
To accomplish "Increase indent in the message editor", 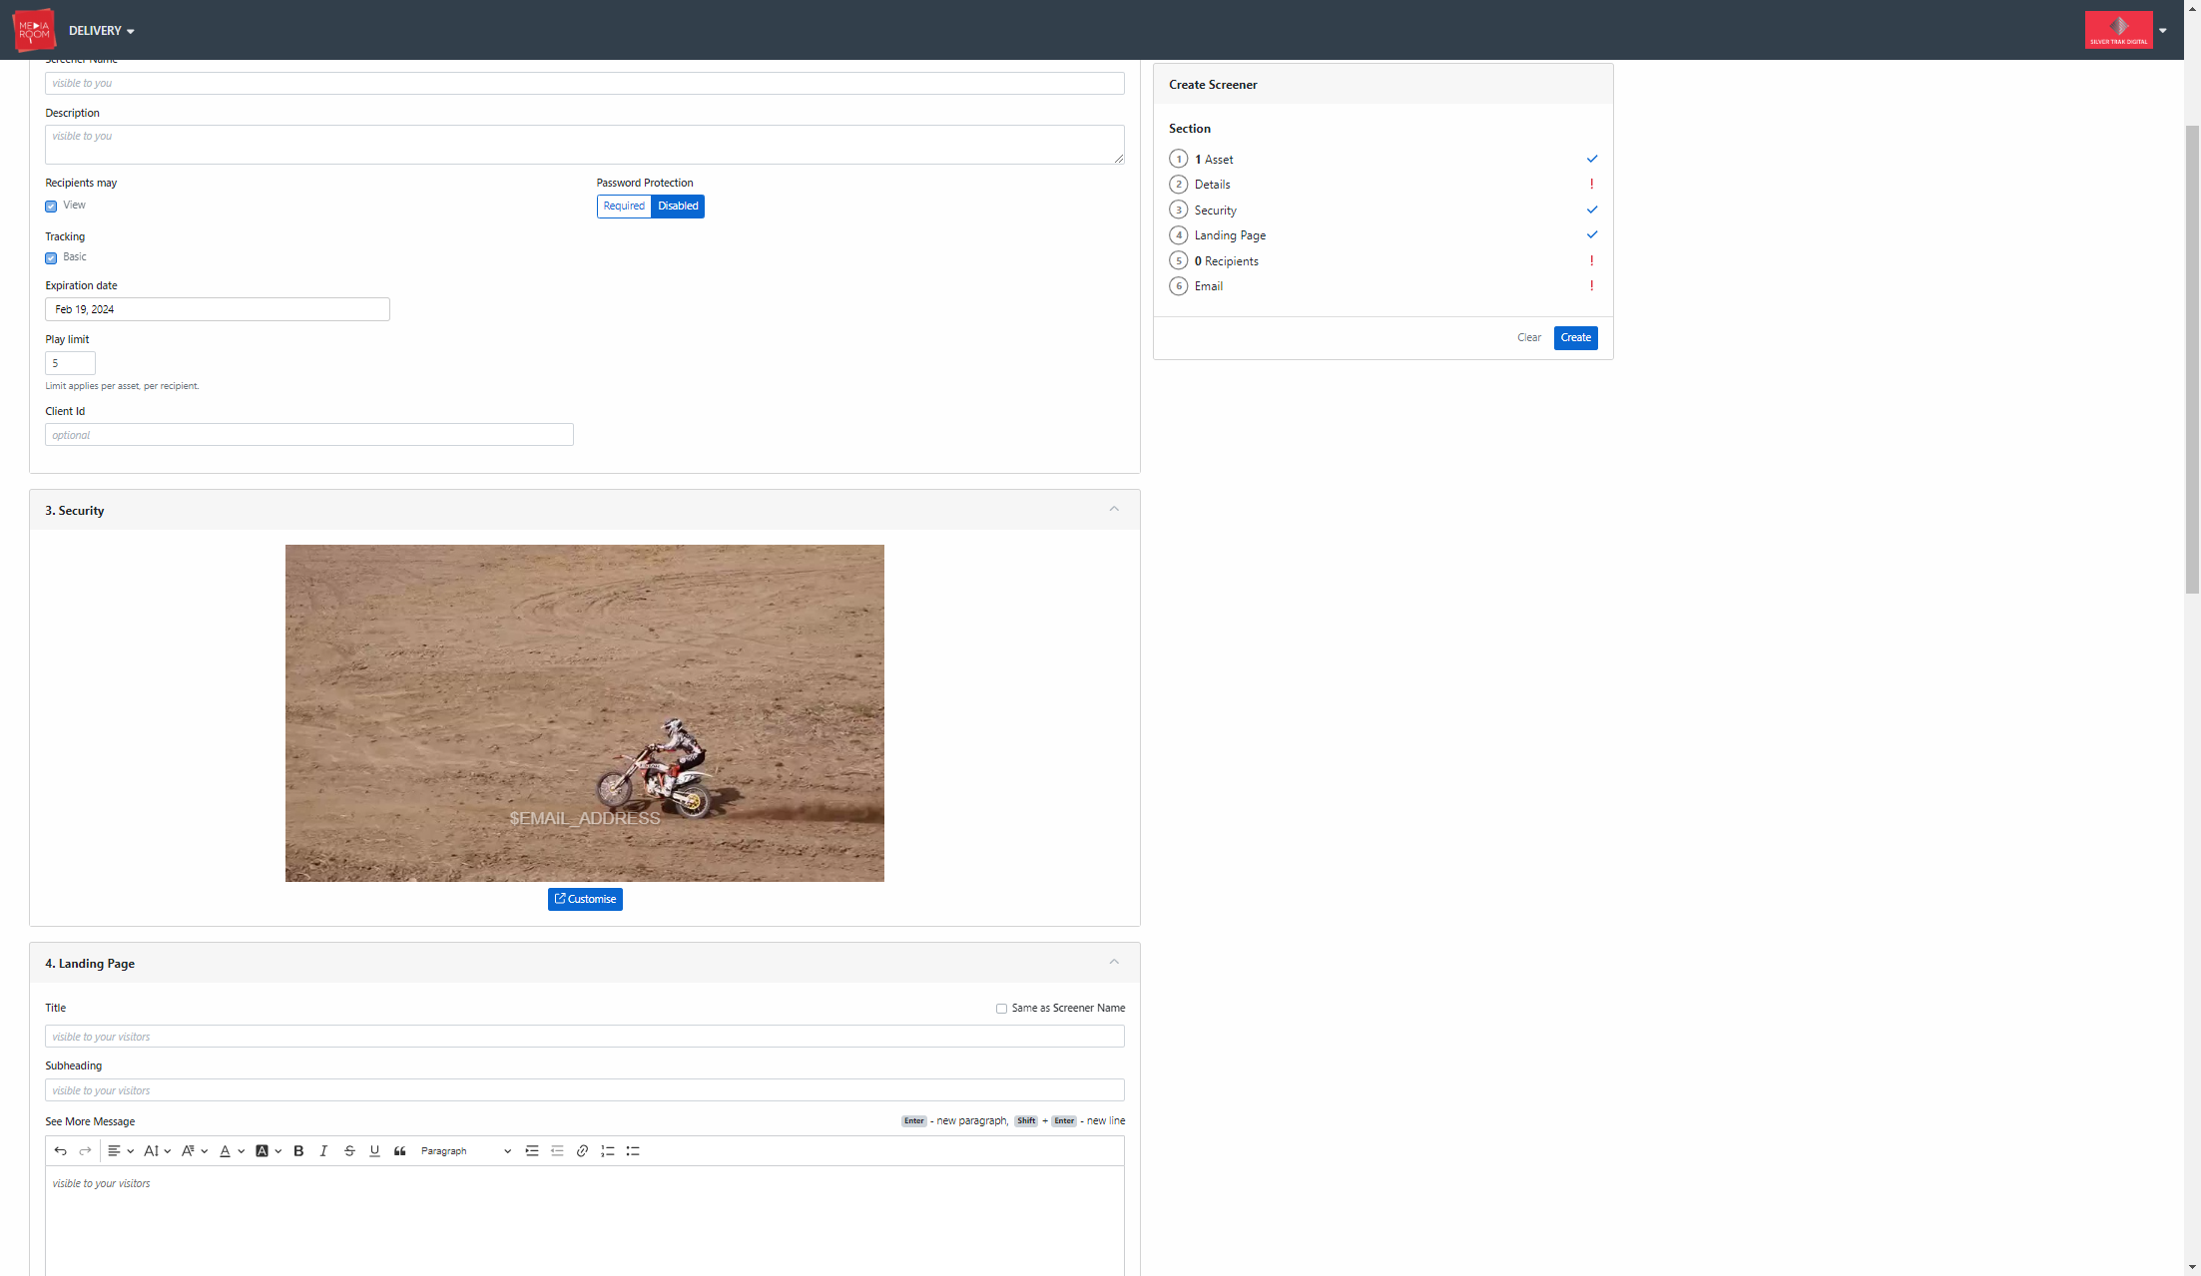I will click(x=532, y=1150).
